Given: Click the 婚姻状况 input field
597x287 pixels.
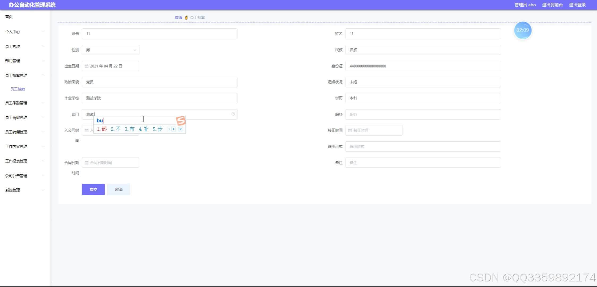Looking at the screenshot, I should (423, 82).
